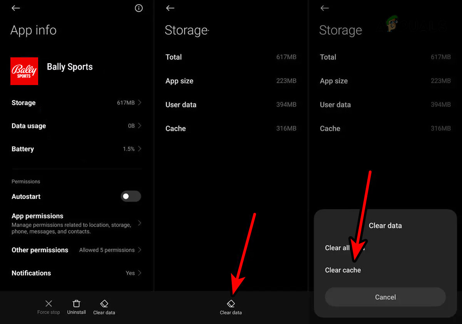Open the Battery 1.5% row
Viewport: 462px width, 324px height.
tap(77, 149)
